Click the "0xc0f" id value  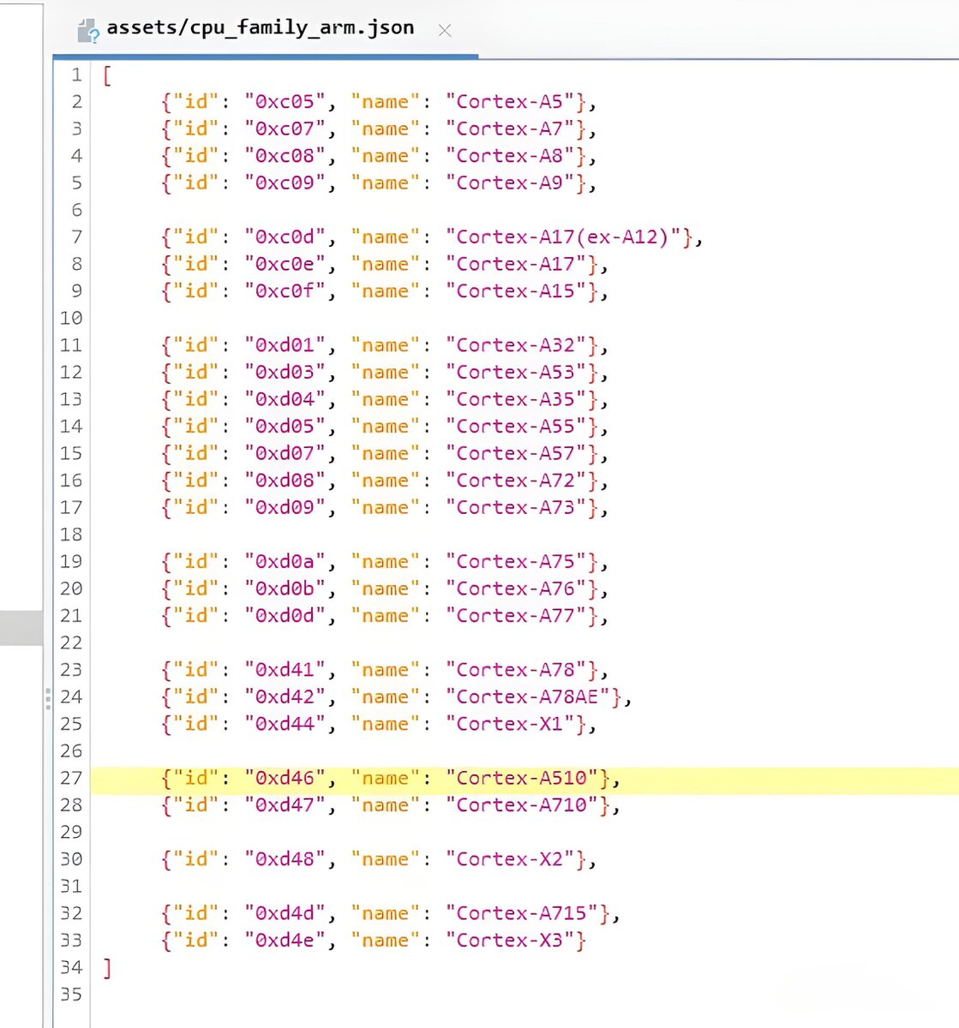285,291
